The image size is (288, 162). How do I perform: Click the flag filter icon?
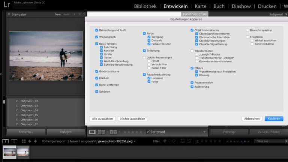click(165, 141)
